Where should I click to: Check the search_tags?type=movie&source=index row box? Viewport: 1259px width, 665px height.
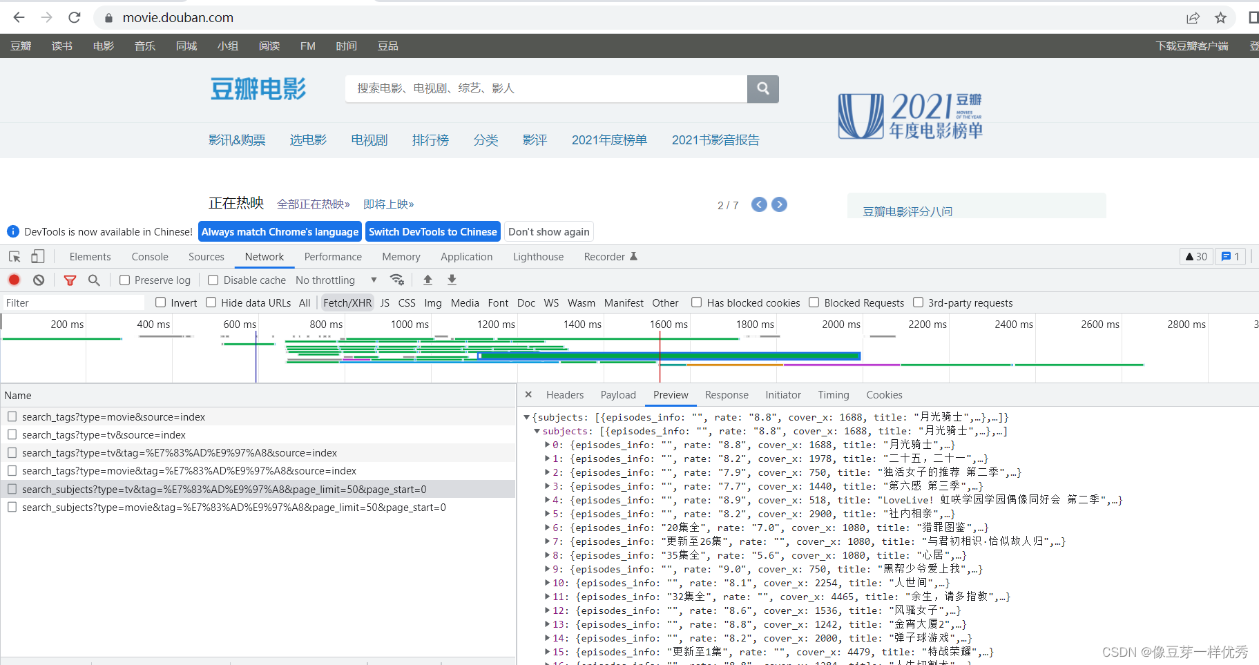[12, 416]
